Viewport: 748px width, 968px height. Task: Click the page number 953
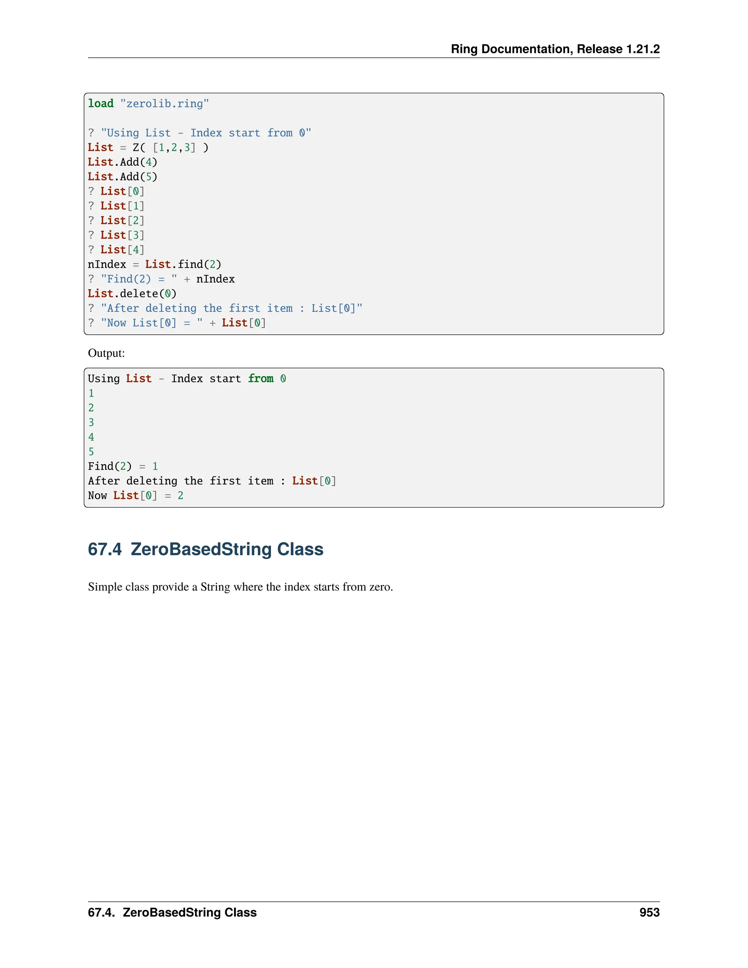(649, 912)
